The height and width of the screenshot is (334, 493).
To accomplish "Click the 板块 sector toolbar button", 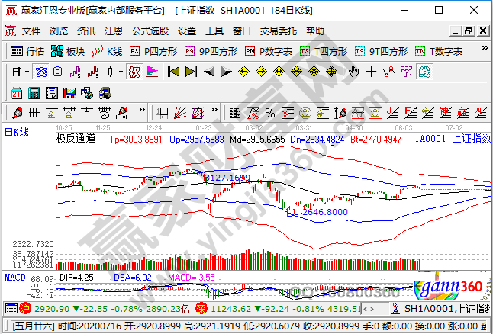I will [x=68, y=51].
